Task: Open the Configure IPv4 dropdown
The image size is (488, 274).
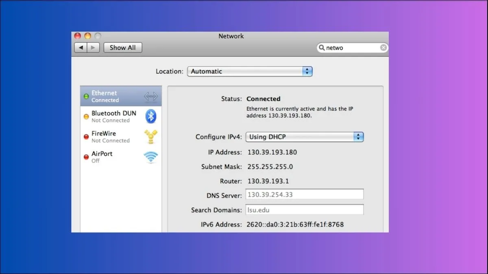Action: pyautogui.click(x=304, y=137)
